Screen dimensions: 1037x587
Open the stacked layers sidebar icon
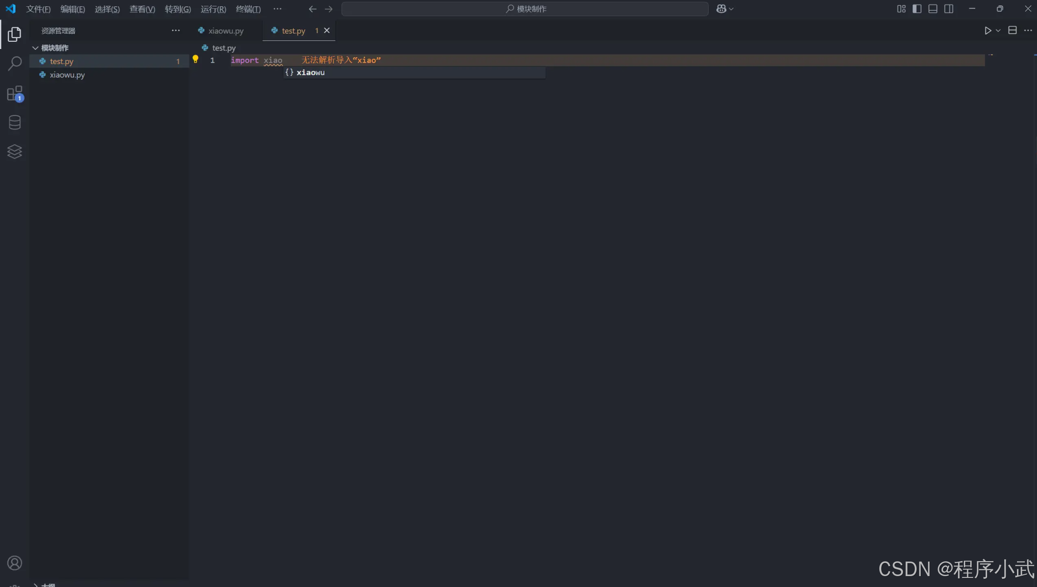[15, 152]
